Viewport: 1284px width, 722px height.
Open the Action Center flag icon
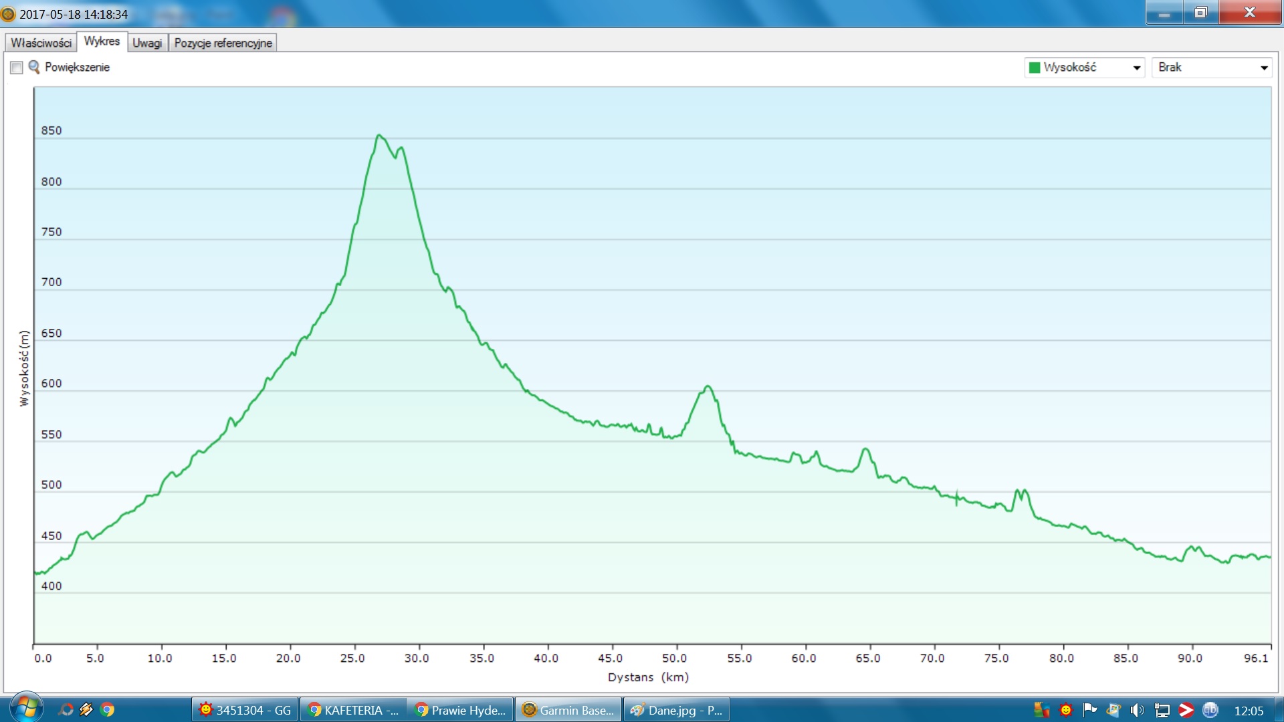(x=1089, y=710)
